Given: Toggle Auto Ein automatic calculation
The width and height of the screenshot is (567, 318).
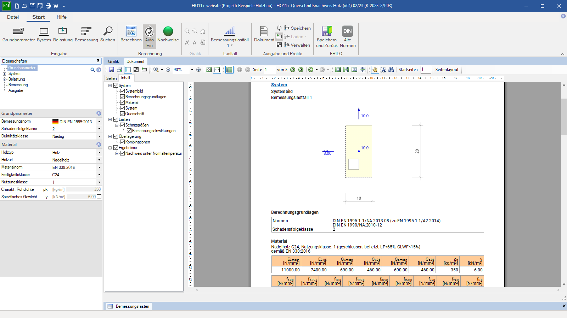Looking at the screenshot, I should pyautogui.click(x=150, y=36).
